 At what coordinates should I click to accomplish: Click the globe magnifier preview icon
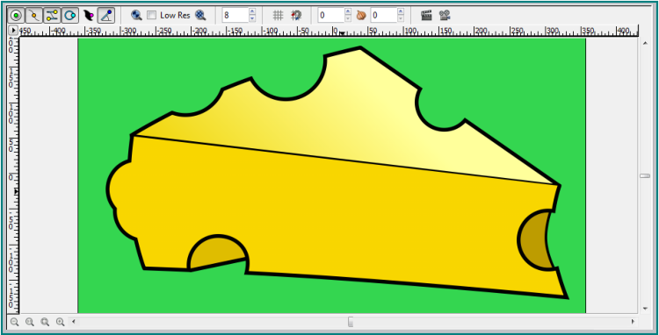[x=136, y=16]
